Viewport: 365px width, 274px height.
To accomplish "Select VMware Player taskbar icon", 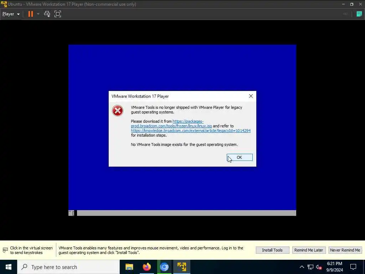I will [181, 267].
